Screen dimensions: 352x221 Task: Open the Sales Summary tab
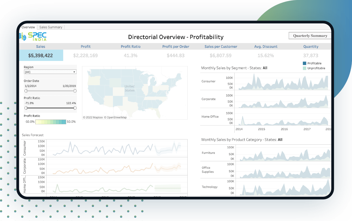(x=51, y=27)
